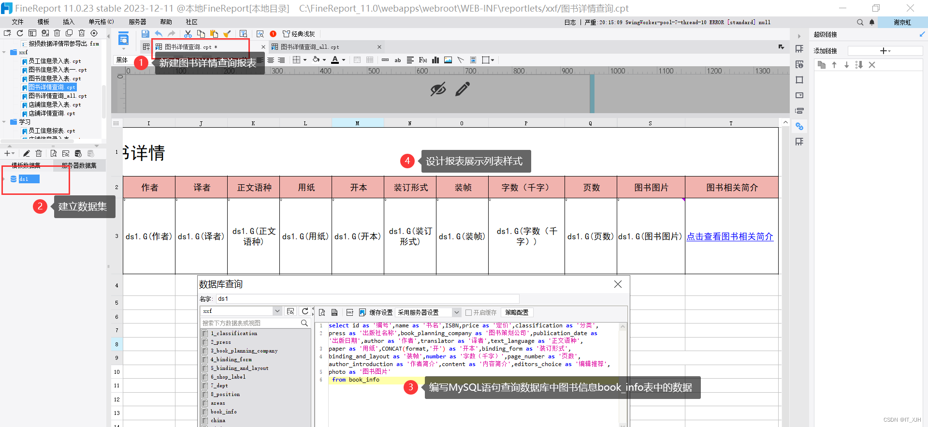
Task: Select the book_info table in the list
Action: pyautogui.click(x=223, y=412)
